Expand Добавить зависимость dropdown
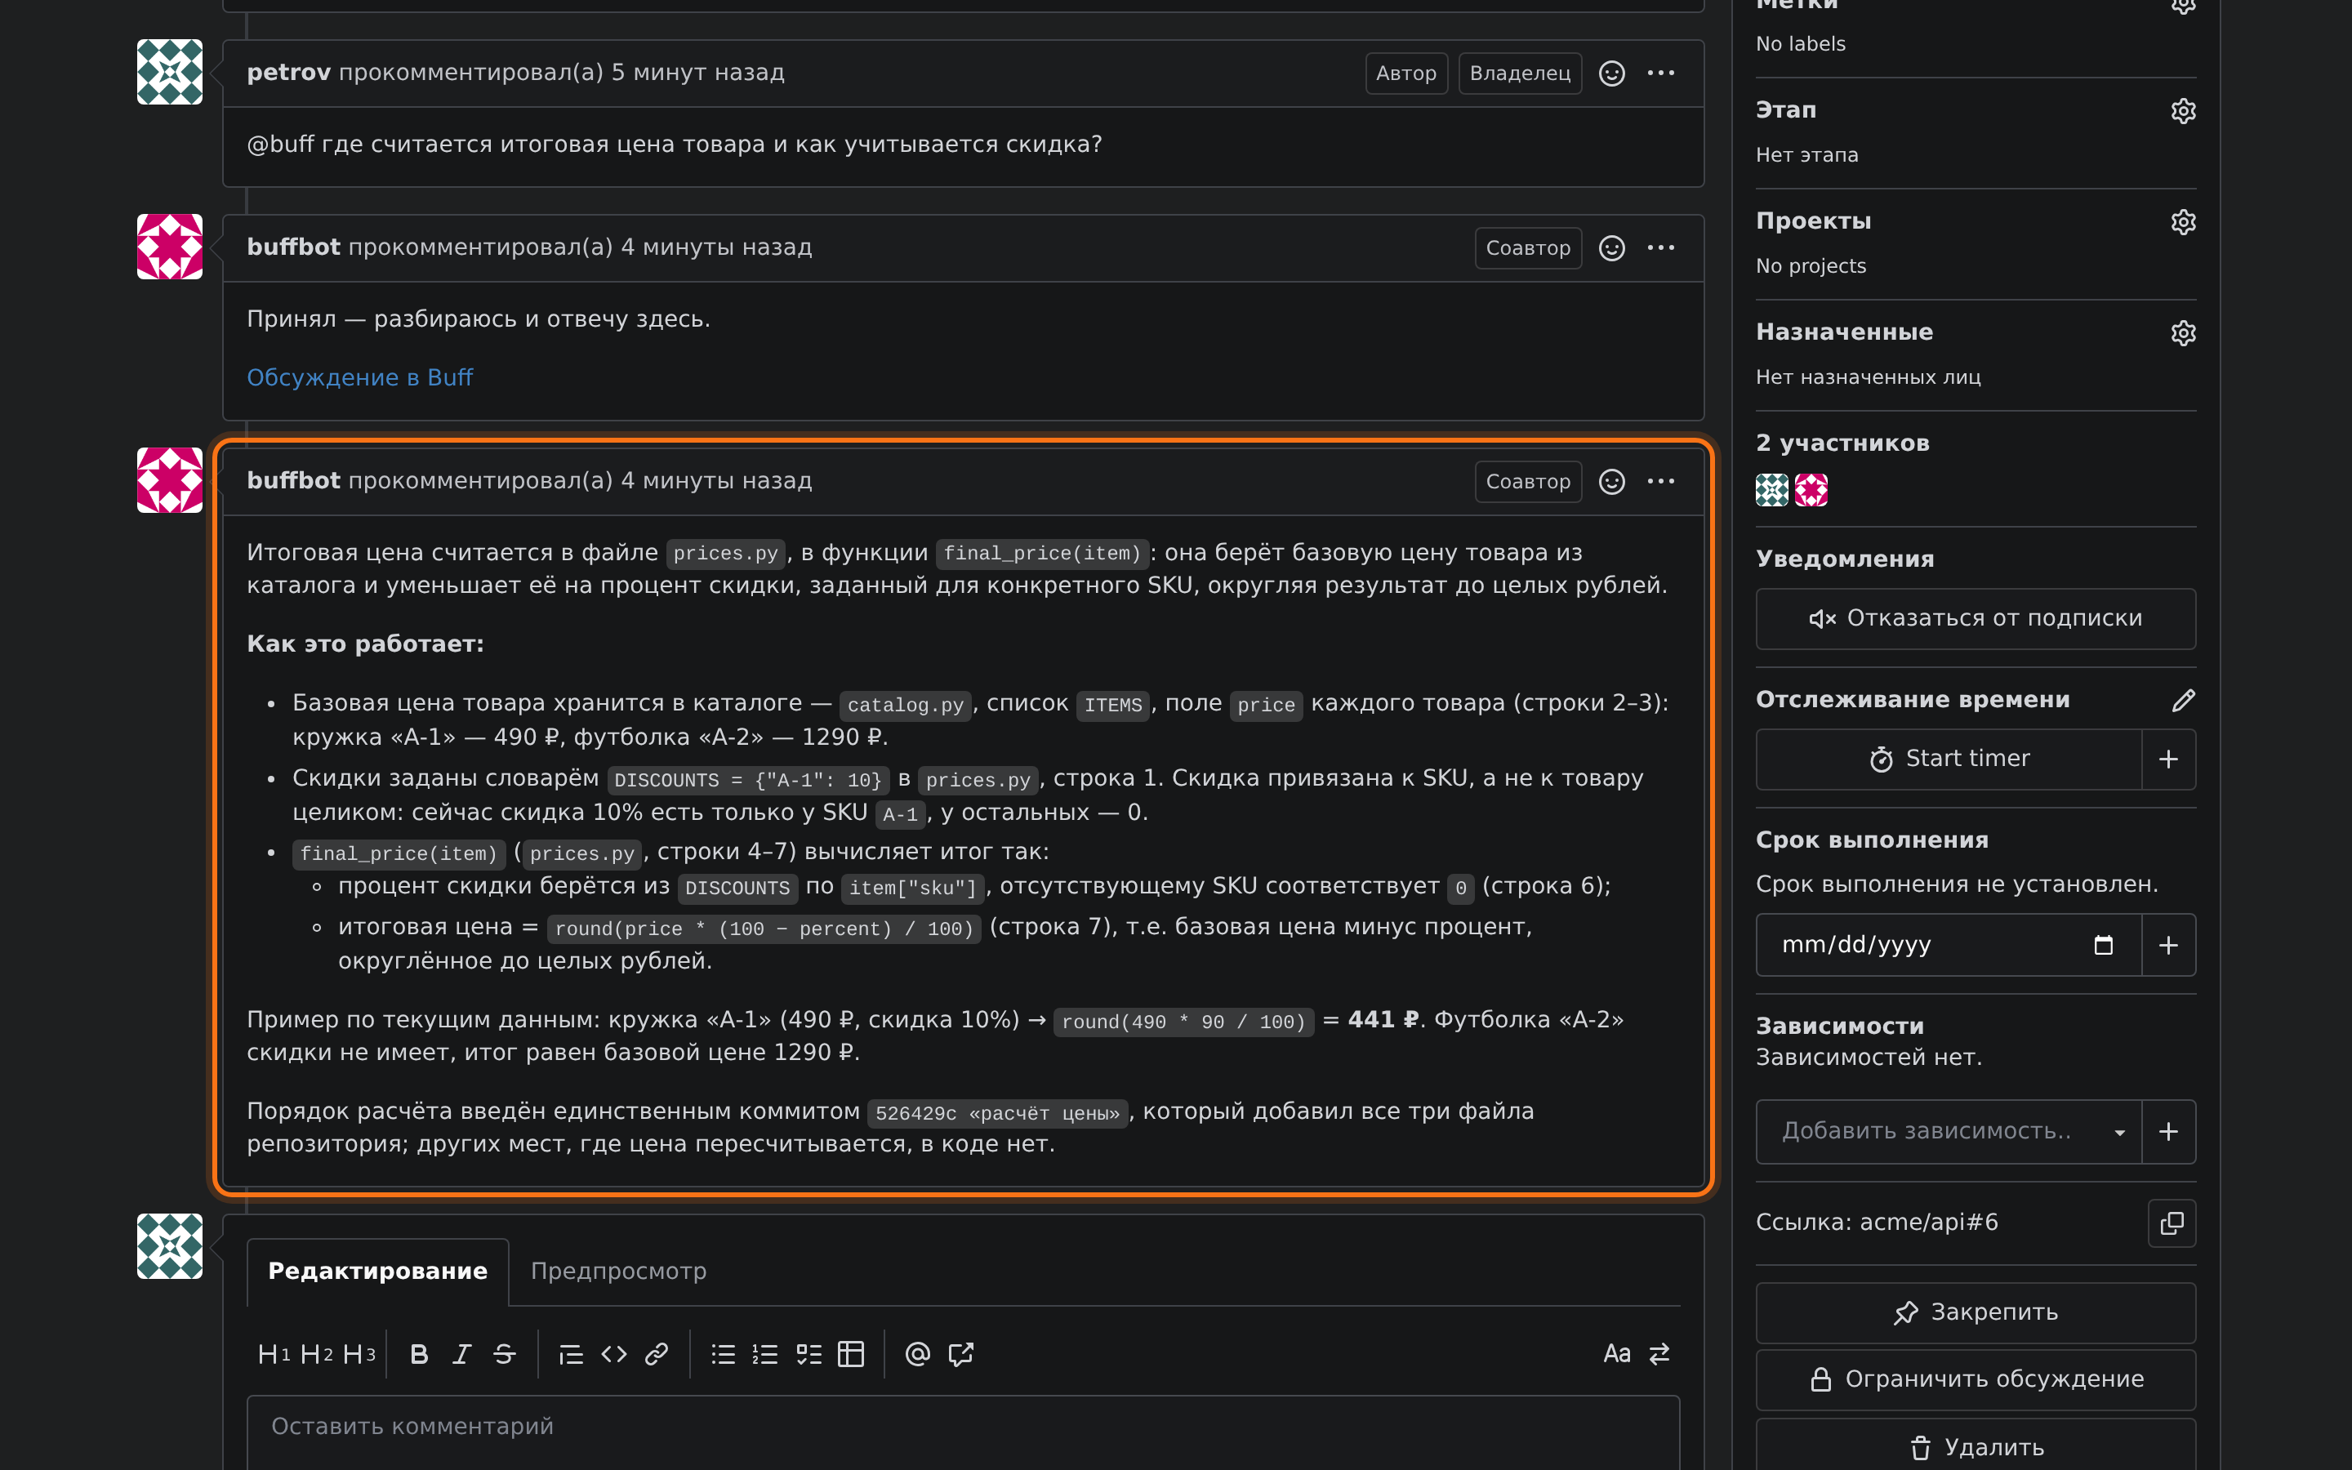 (x=1949, y=1132)
